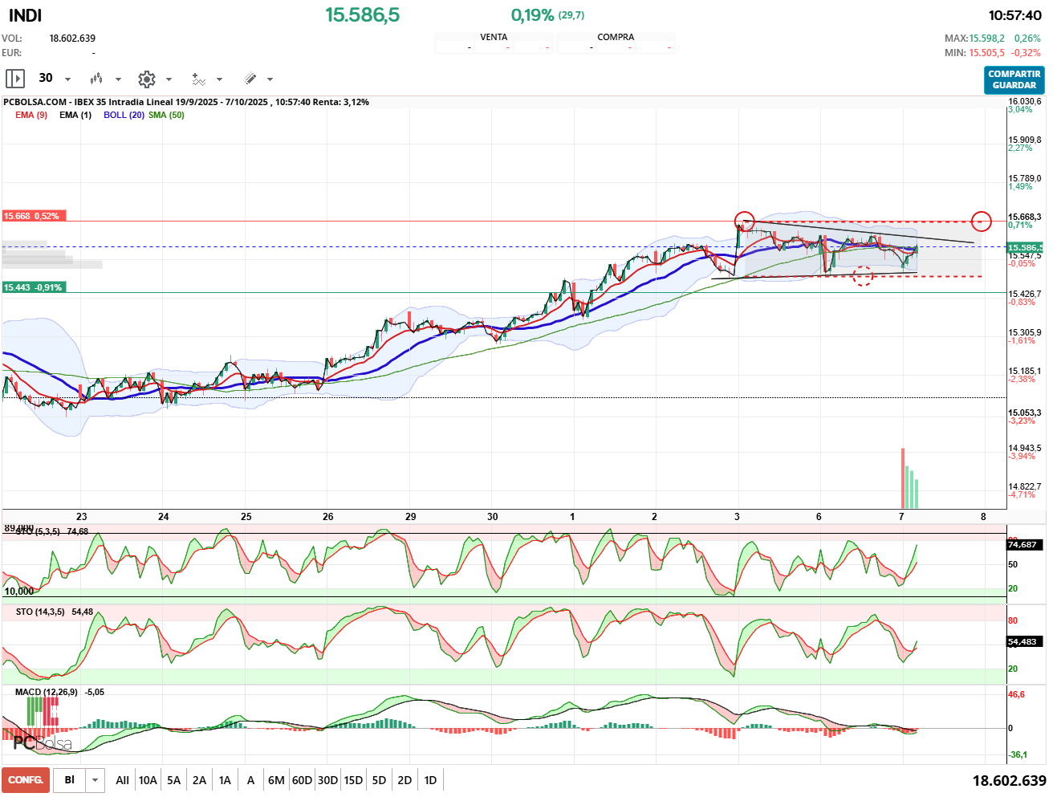This screenshot has height=797, width=1057.
Task: Click the COMPARTIR GUARDAR button
Action: [x=1014, y=79]
